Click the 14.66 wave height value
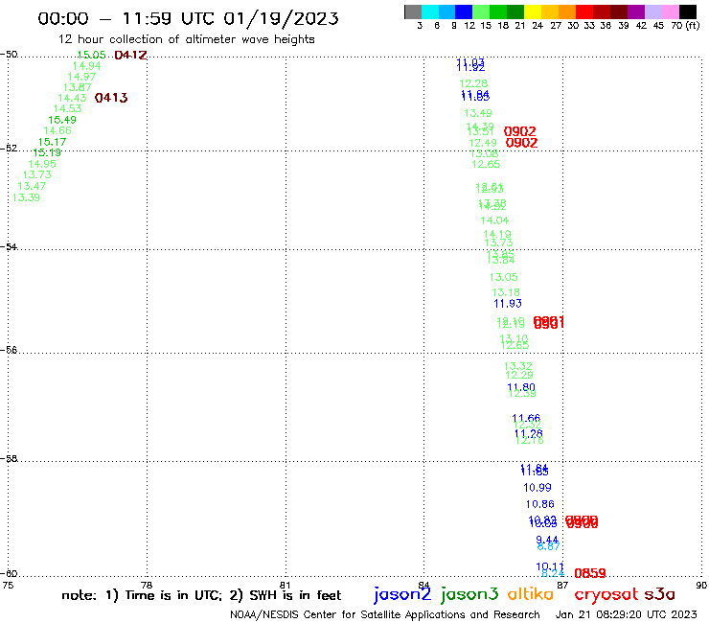The width and height of the screenshot is (709, 623). (x=57, y=130)
